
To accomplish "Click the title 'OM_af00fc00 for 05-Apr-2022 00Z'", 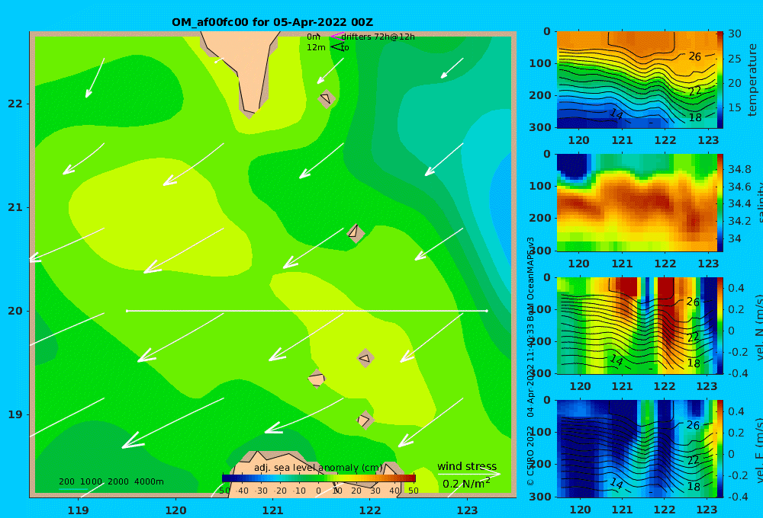I will point(272,22).
